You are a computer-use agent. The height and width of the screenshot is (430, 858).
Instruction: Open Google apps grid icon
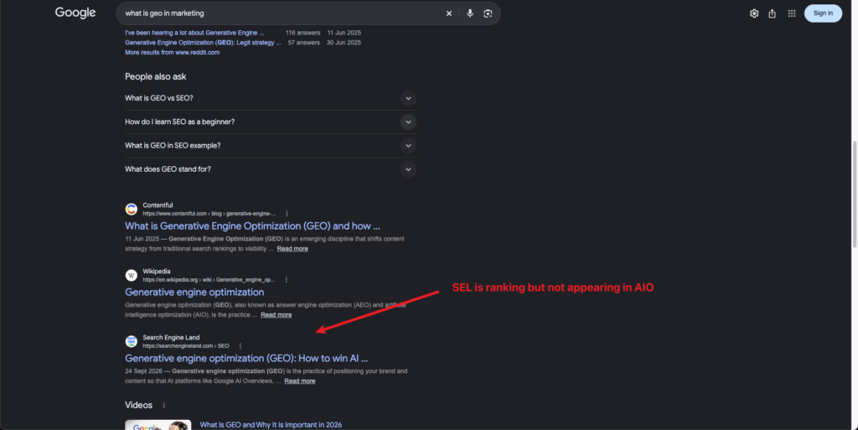(x=791, y=13)
